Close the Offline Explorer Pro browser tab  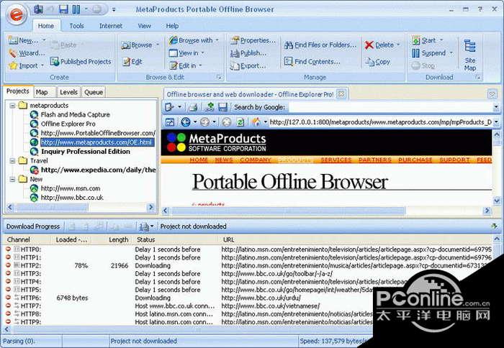pos(341,94)
